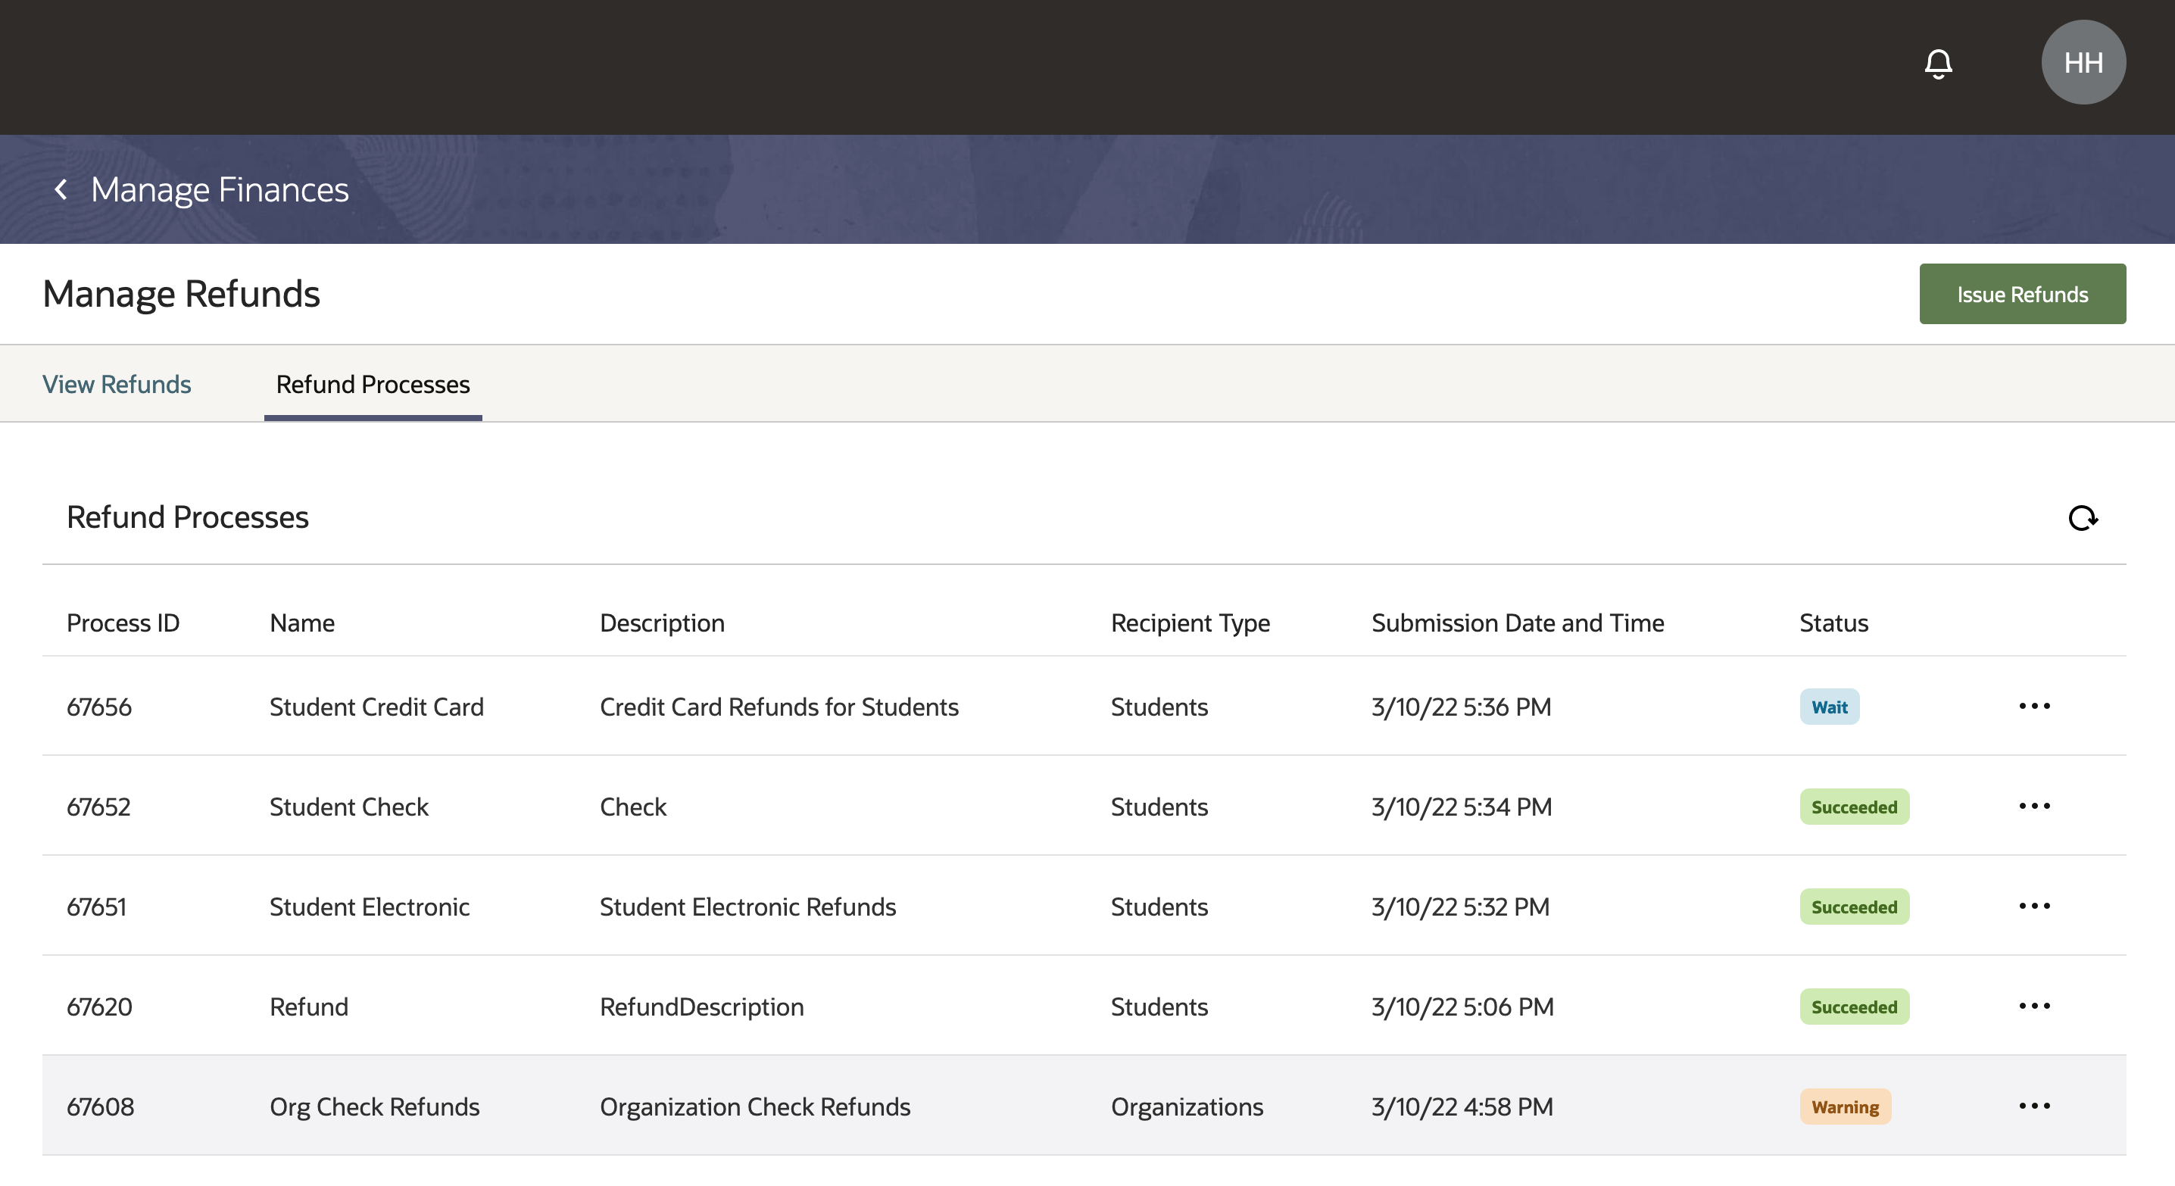Go back using Manage Finances chevron

[61, 189]
